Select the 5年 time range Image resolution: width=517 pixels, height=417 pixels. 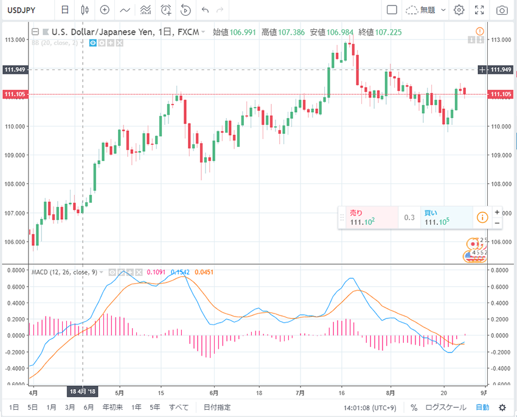point(154,407)
